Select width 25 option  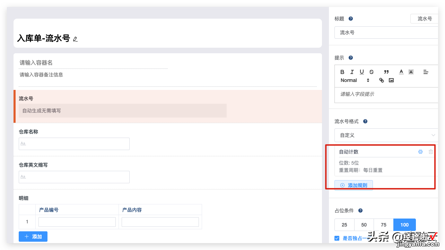click(x=344, y=225)
